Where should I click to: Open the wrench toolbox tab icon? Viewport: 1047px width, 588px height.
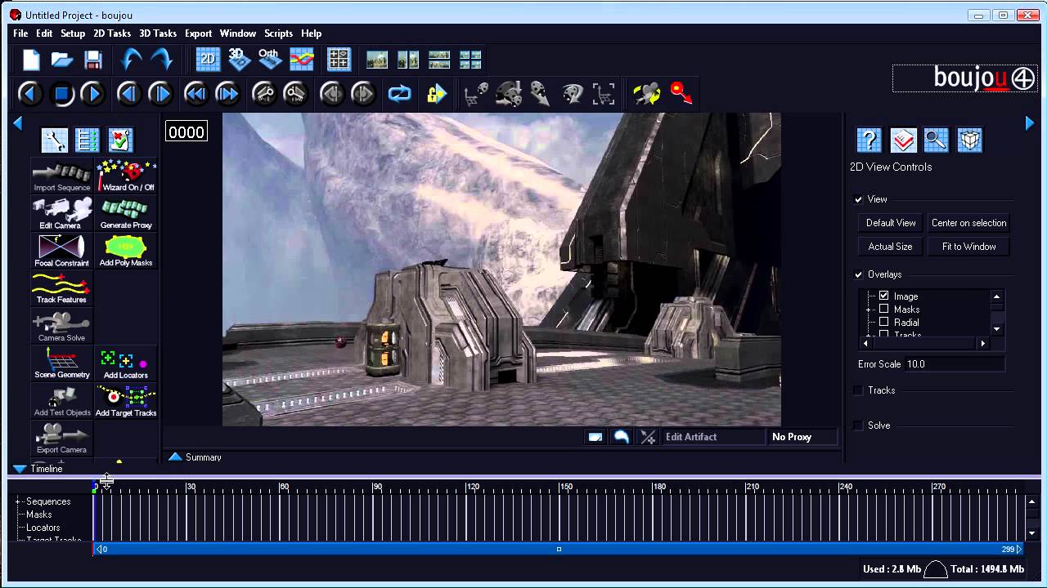(55, 140)
